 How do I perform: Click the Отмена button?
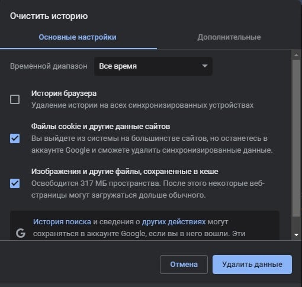(x=184, y=265)
